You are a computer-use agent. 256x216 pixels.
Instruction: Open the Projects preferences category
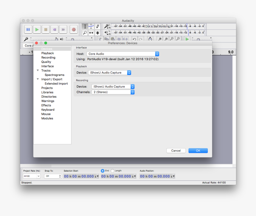[x=47, y=88]
